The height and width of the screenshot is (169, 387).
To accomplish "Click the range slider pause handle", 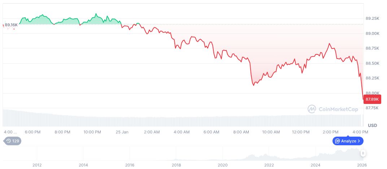I will pos(363,154).
